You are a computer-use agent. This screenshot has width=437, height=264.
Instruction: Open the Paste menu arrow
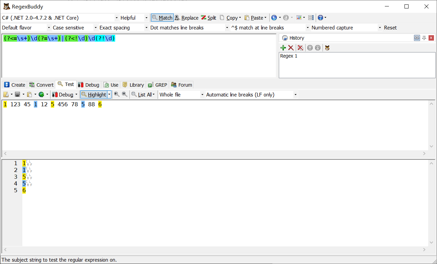tap(266, 18)
